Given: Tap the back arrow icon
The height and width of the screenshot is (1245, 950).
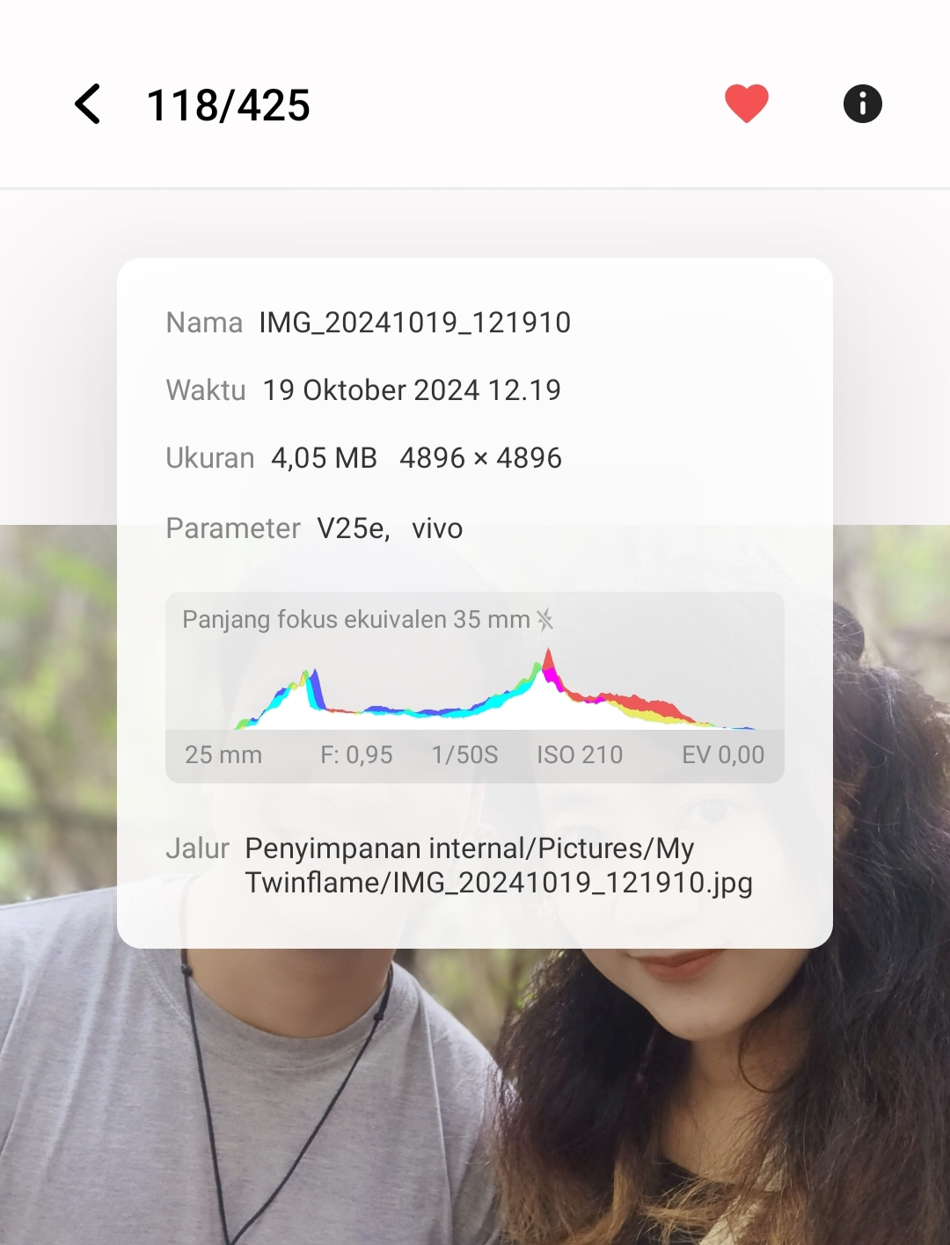Looking at the screenshot, I should point(87,105).
